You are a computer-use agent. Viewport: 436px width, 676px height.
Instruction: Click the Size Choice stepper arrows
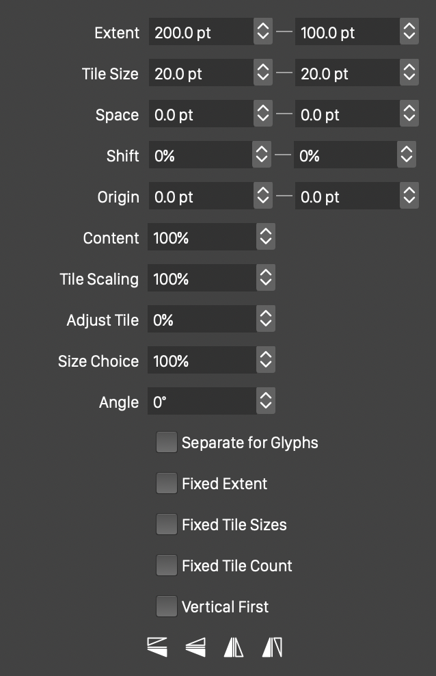tap(266, 360)
